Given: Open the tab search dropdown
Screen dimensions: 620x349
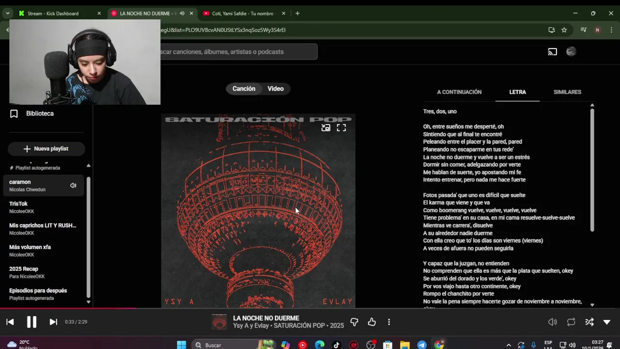Looking at the screenshot, I should coord(7,14).
